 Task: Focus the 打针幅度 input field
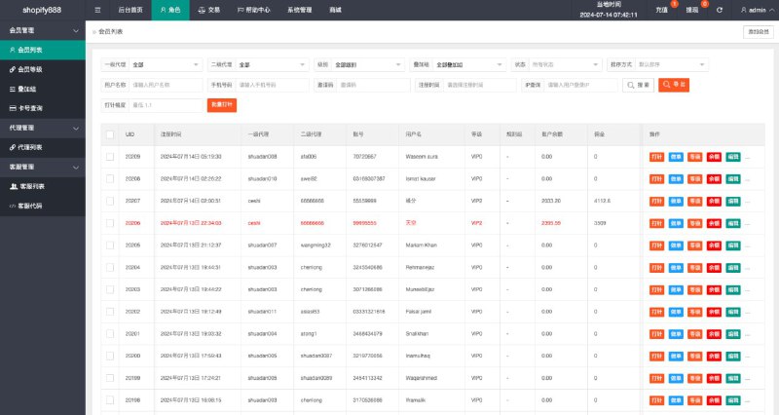coord(166,105)
